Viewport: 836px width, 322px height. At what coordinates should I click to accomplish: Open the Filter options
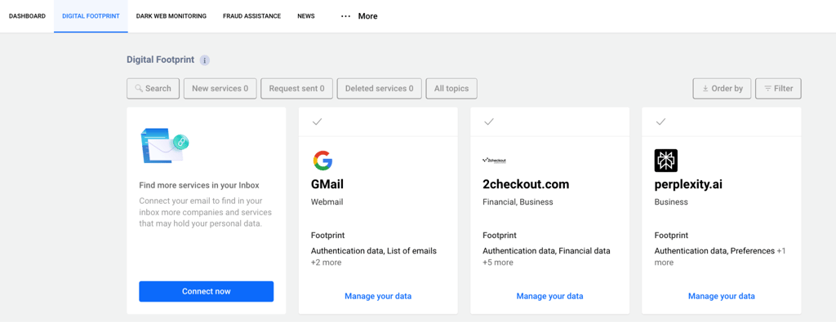pyautogui.click(x=778, y=88)
